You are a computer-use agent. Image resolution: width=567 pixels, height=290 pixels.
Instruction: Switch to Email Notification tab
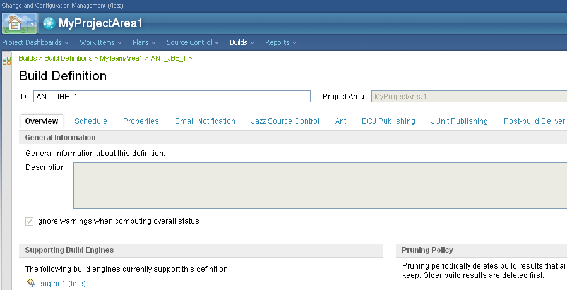pos(205,121)
